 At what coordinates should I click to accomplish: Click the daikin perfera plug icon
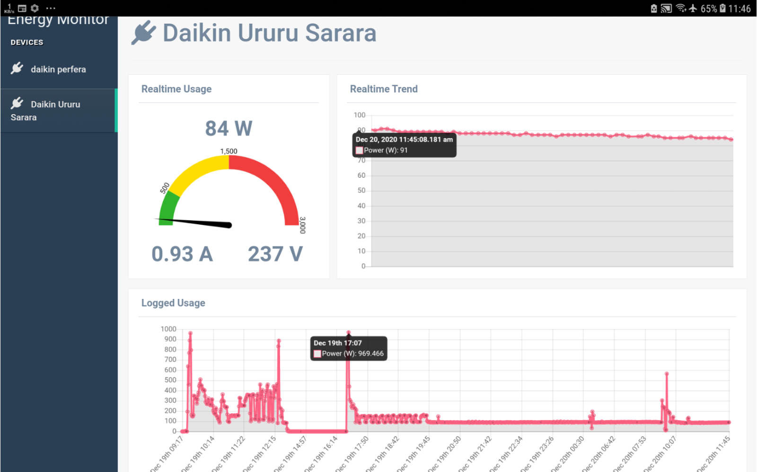(17, 68)
